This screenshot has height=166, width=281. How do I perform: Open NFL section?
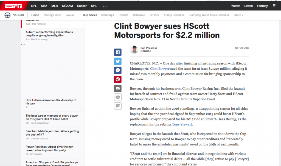pyautogui.click(x=34, y=6)
